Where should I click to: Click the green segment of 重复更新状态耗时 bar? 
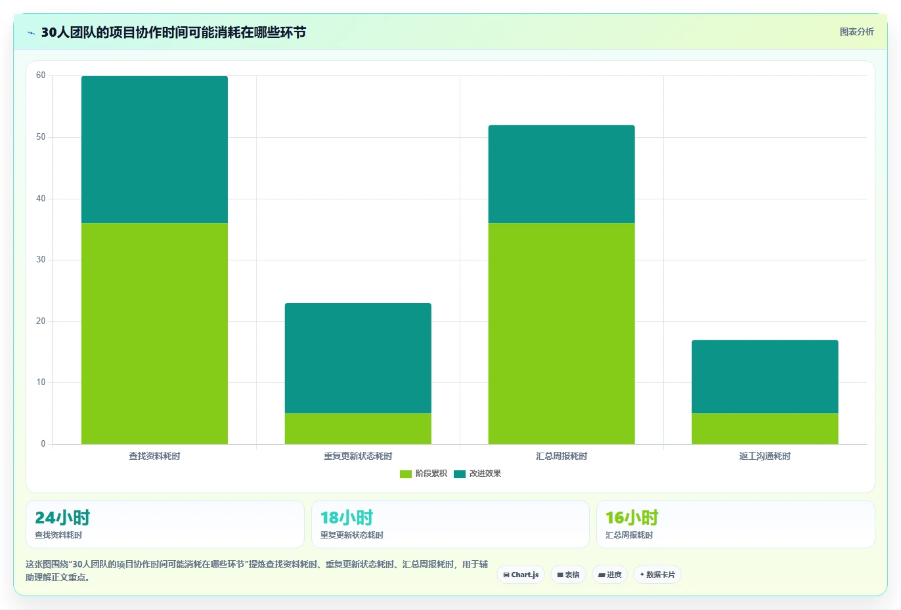[x=358, y=429]
